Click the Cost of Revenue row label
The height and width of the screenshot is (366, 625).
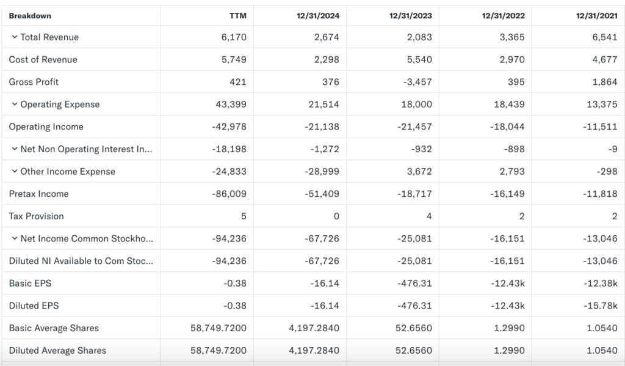(x=43, y=60)
